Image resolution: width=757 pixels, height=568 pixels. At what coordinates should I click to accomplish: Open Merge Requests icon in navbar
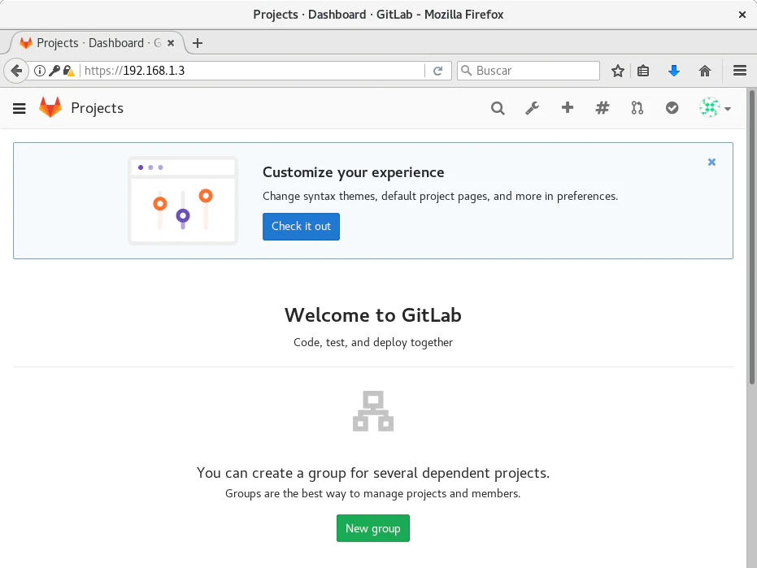pos(637,108)
